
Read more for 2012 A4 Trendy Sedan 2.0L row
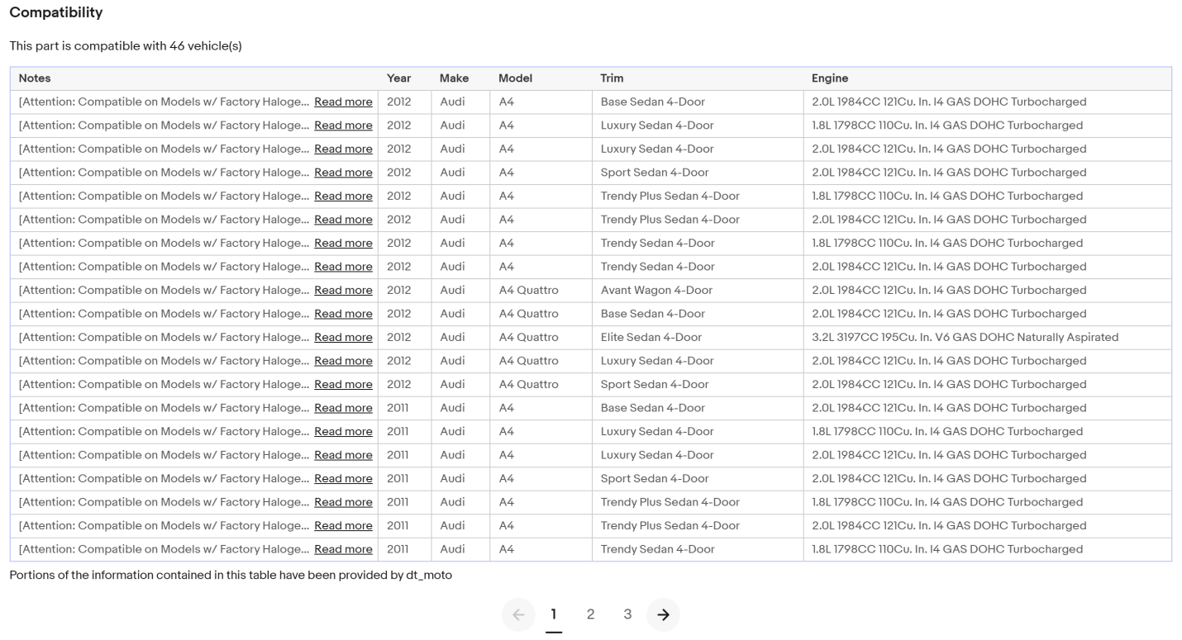(343, 267)
